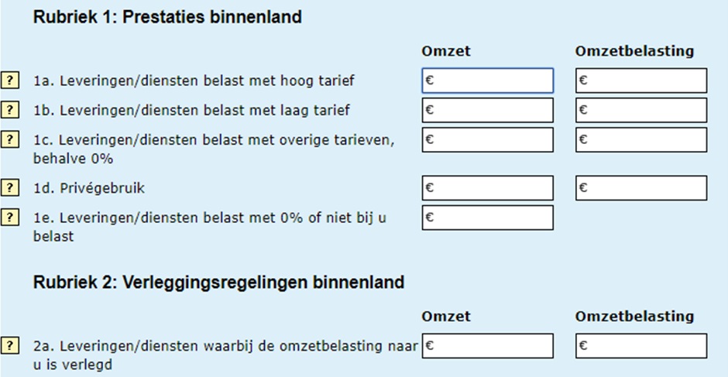Screen dimensions: 728x377
Task: Select the 1b Omzet input box
Action: tap(488, 110)
